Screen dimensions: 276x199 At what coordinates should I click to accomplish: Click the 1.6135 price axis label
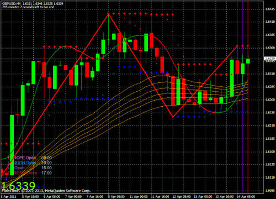(x=270, y=165)
